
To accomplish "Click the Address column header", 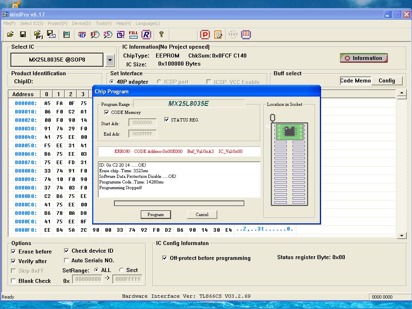I will pyautogui.click(x=24, y=94).
